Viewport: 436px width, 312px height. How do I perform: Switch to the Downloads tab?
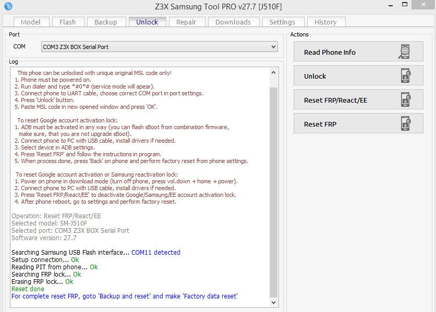[x=233, y=22]
